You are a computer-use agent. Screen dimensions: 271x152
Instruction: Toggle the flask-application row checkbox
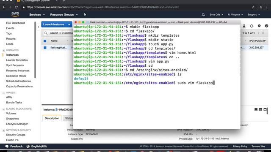coord(45,48)
